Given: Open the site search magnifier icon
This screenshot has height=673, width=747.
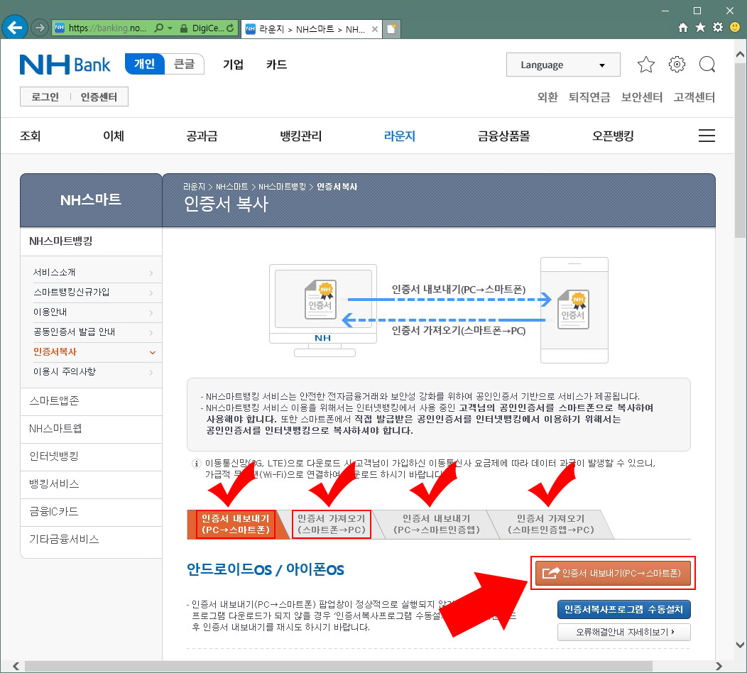Looking at the screenshot, I should (707, 64).
